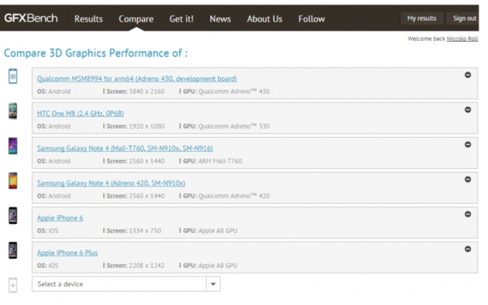Open the HTC One M8 device link
Viewport: 488px width, 305px height.
(80, 113)
